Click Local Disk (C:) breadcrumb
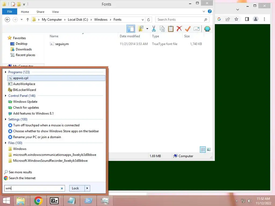This screenshot has height=206, width=275. point(78,20)
